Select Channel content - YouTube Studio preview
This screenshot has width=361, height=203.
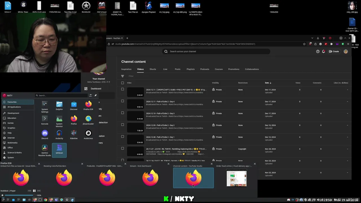point(193,178)
